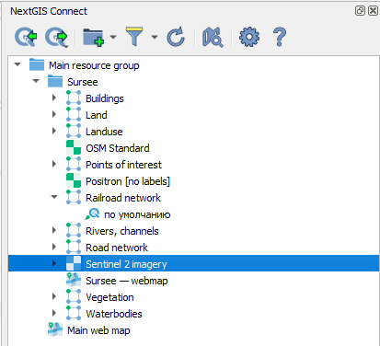The height and width of the screenshot is (346, 380).
Task: Collapse the Railroad network node
Action: (54, 197)
